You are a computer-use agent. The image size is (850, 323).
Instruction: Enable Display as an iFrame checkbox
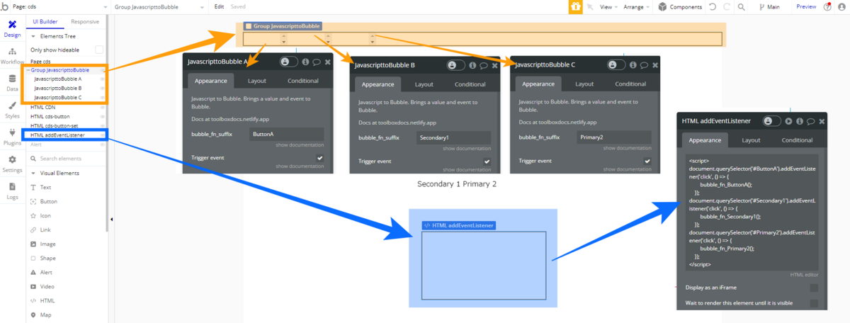pyautogui.click(x=814, y=288)
